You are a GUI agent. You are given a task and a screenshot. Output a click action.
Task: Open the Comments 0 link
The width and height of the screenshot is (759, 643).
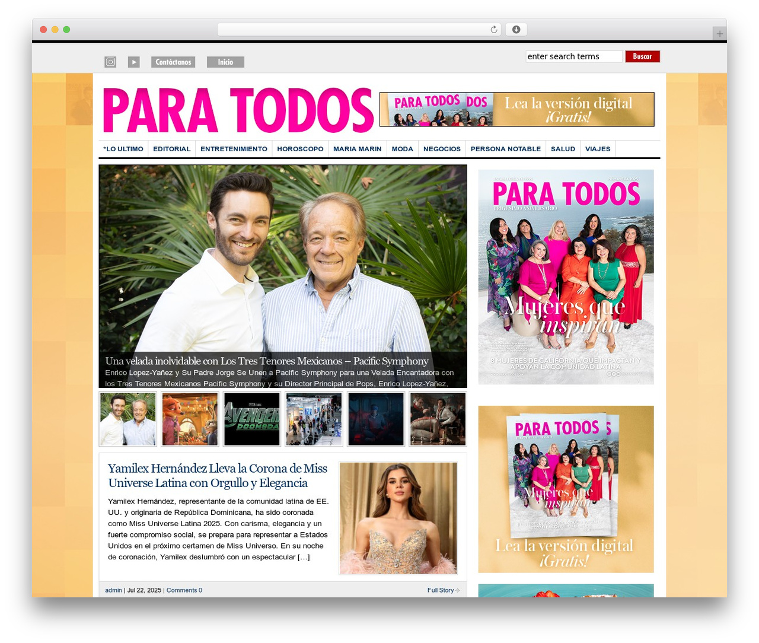[184, 590]
